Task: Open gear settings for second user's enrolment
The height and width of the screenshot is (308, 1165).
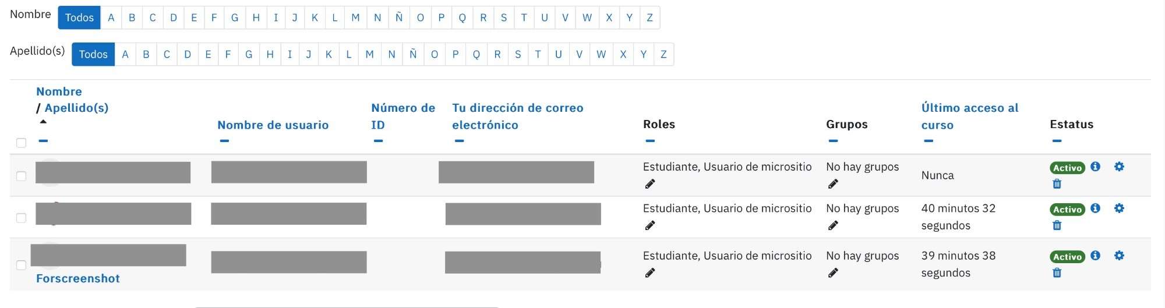Action: tap(1119, 208)
